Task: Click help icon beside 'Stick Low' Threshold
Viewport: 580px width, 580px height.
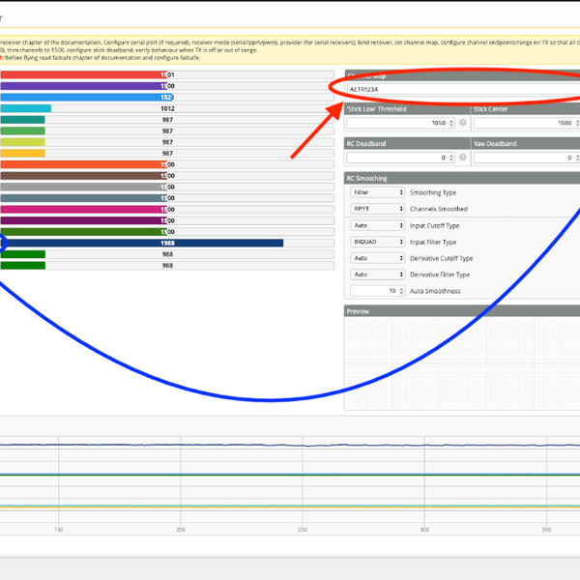Action: pos(463,124)
